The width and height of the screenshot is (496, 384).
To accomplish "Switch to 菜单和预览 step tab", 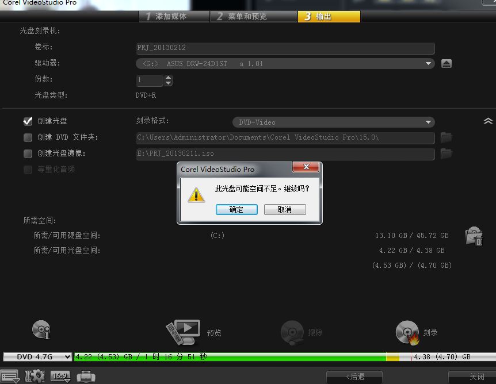I will 254,17.
